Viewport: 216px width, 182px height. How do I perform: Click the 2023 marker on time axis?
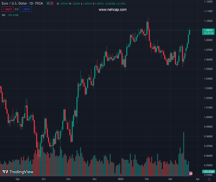point(121,179)
